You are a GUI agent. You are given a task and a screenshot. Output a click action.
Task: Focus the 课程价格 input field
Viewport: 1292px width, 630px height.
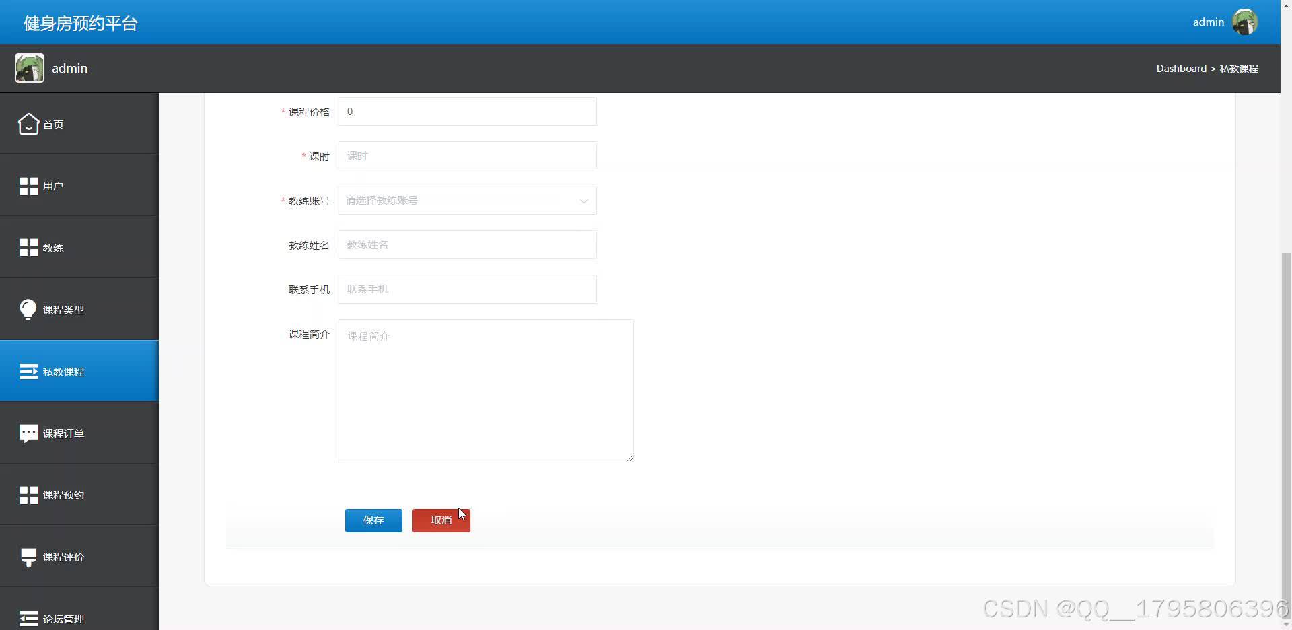pyautogui.click(x=467, y=112)
